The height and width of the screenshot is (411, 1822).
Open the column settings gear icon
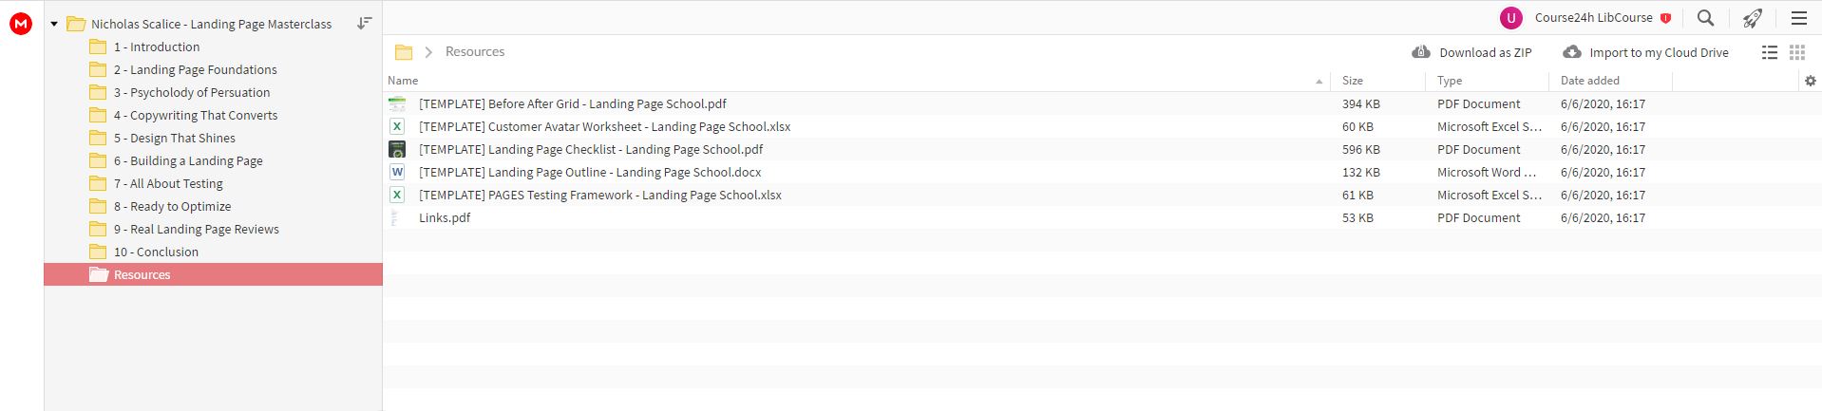pos(1810,82)
